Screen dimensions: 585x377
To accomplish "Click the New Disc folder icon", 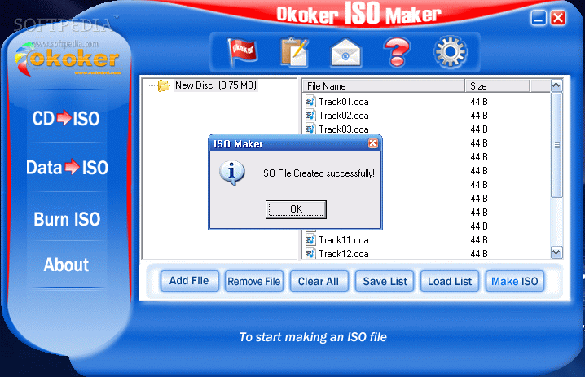I will click(164, 85).
